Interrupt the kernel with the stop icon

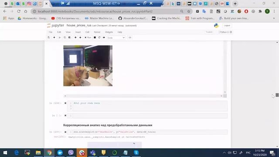coord(95,38)
